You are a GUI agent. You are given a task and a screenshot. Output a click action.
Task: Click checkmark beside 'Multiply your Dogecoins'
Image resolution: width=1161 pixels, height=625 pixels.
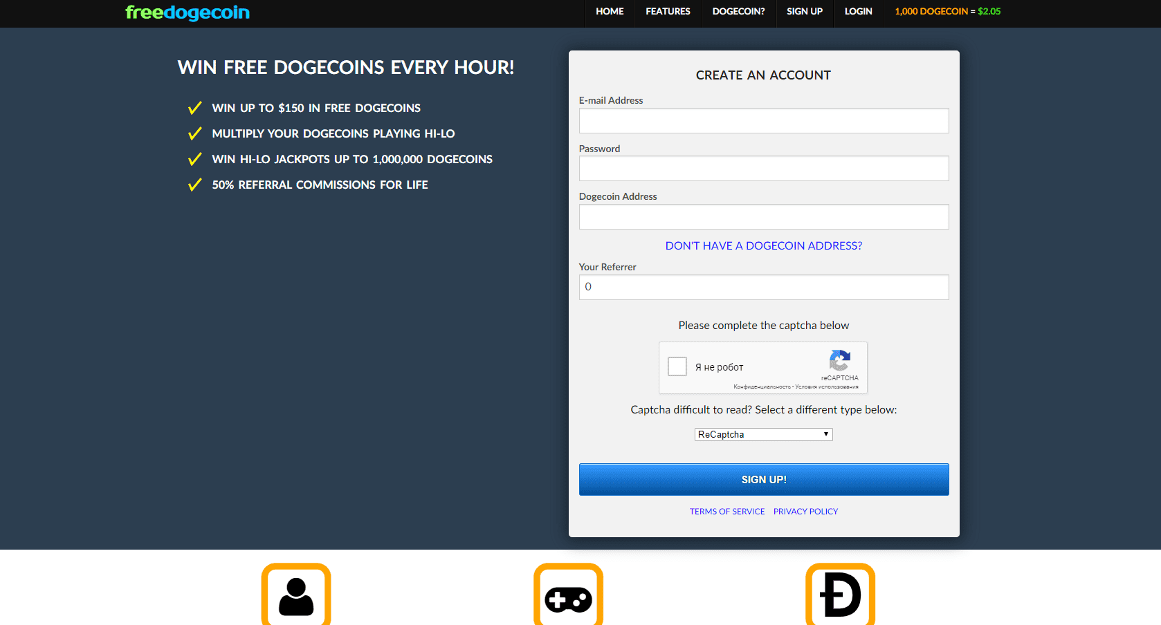point(195,133)
